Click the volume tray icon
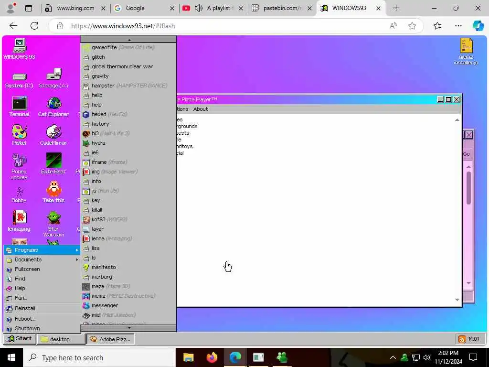 click(x=427, y=357)
